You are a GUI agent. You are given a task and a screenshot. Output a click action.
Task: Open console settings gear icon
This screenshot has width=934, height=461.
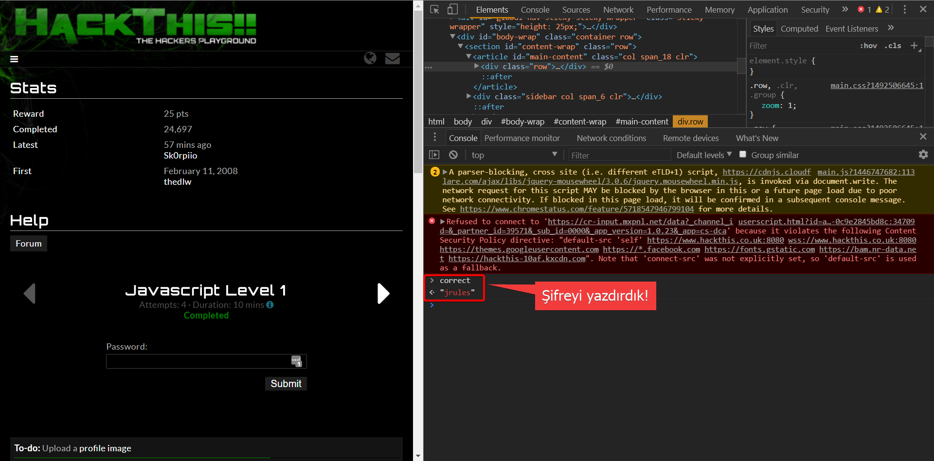point(923,155)
